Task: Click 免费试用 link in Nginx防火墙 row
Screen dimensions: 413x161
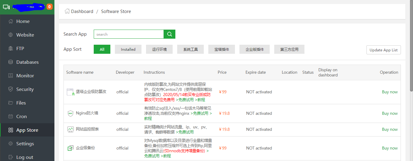Action: tap(201, 114)
